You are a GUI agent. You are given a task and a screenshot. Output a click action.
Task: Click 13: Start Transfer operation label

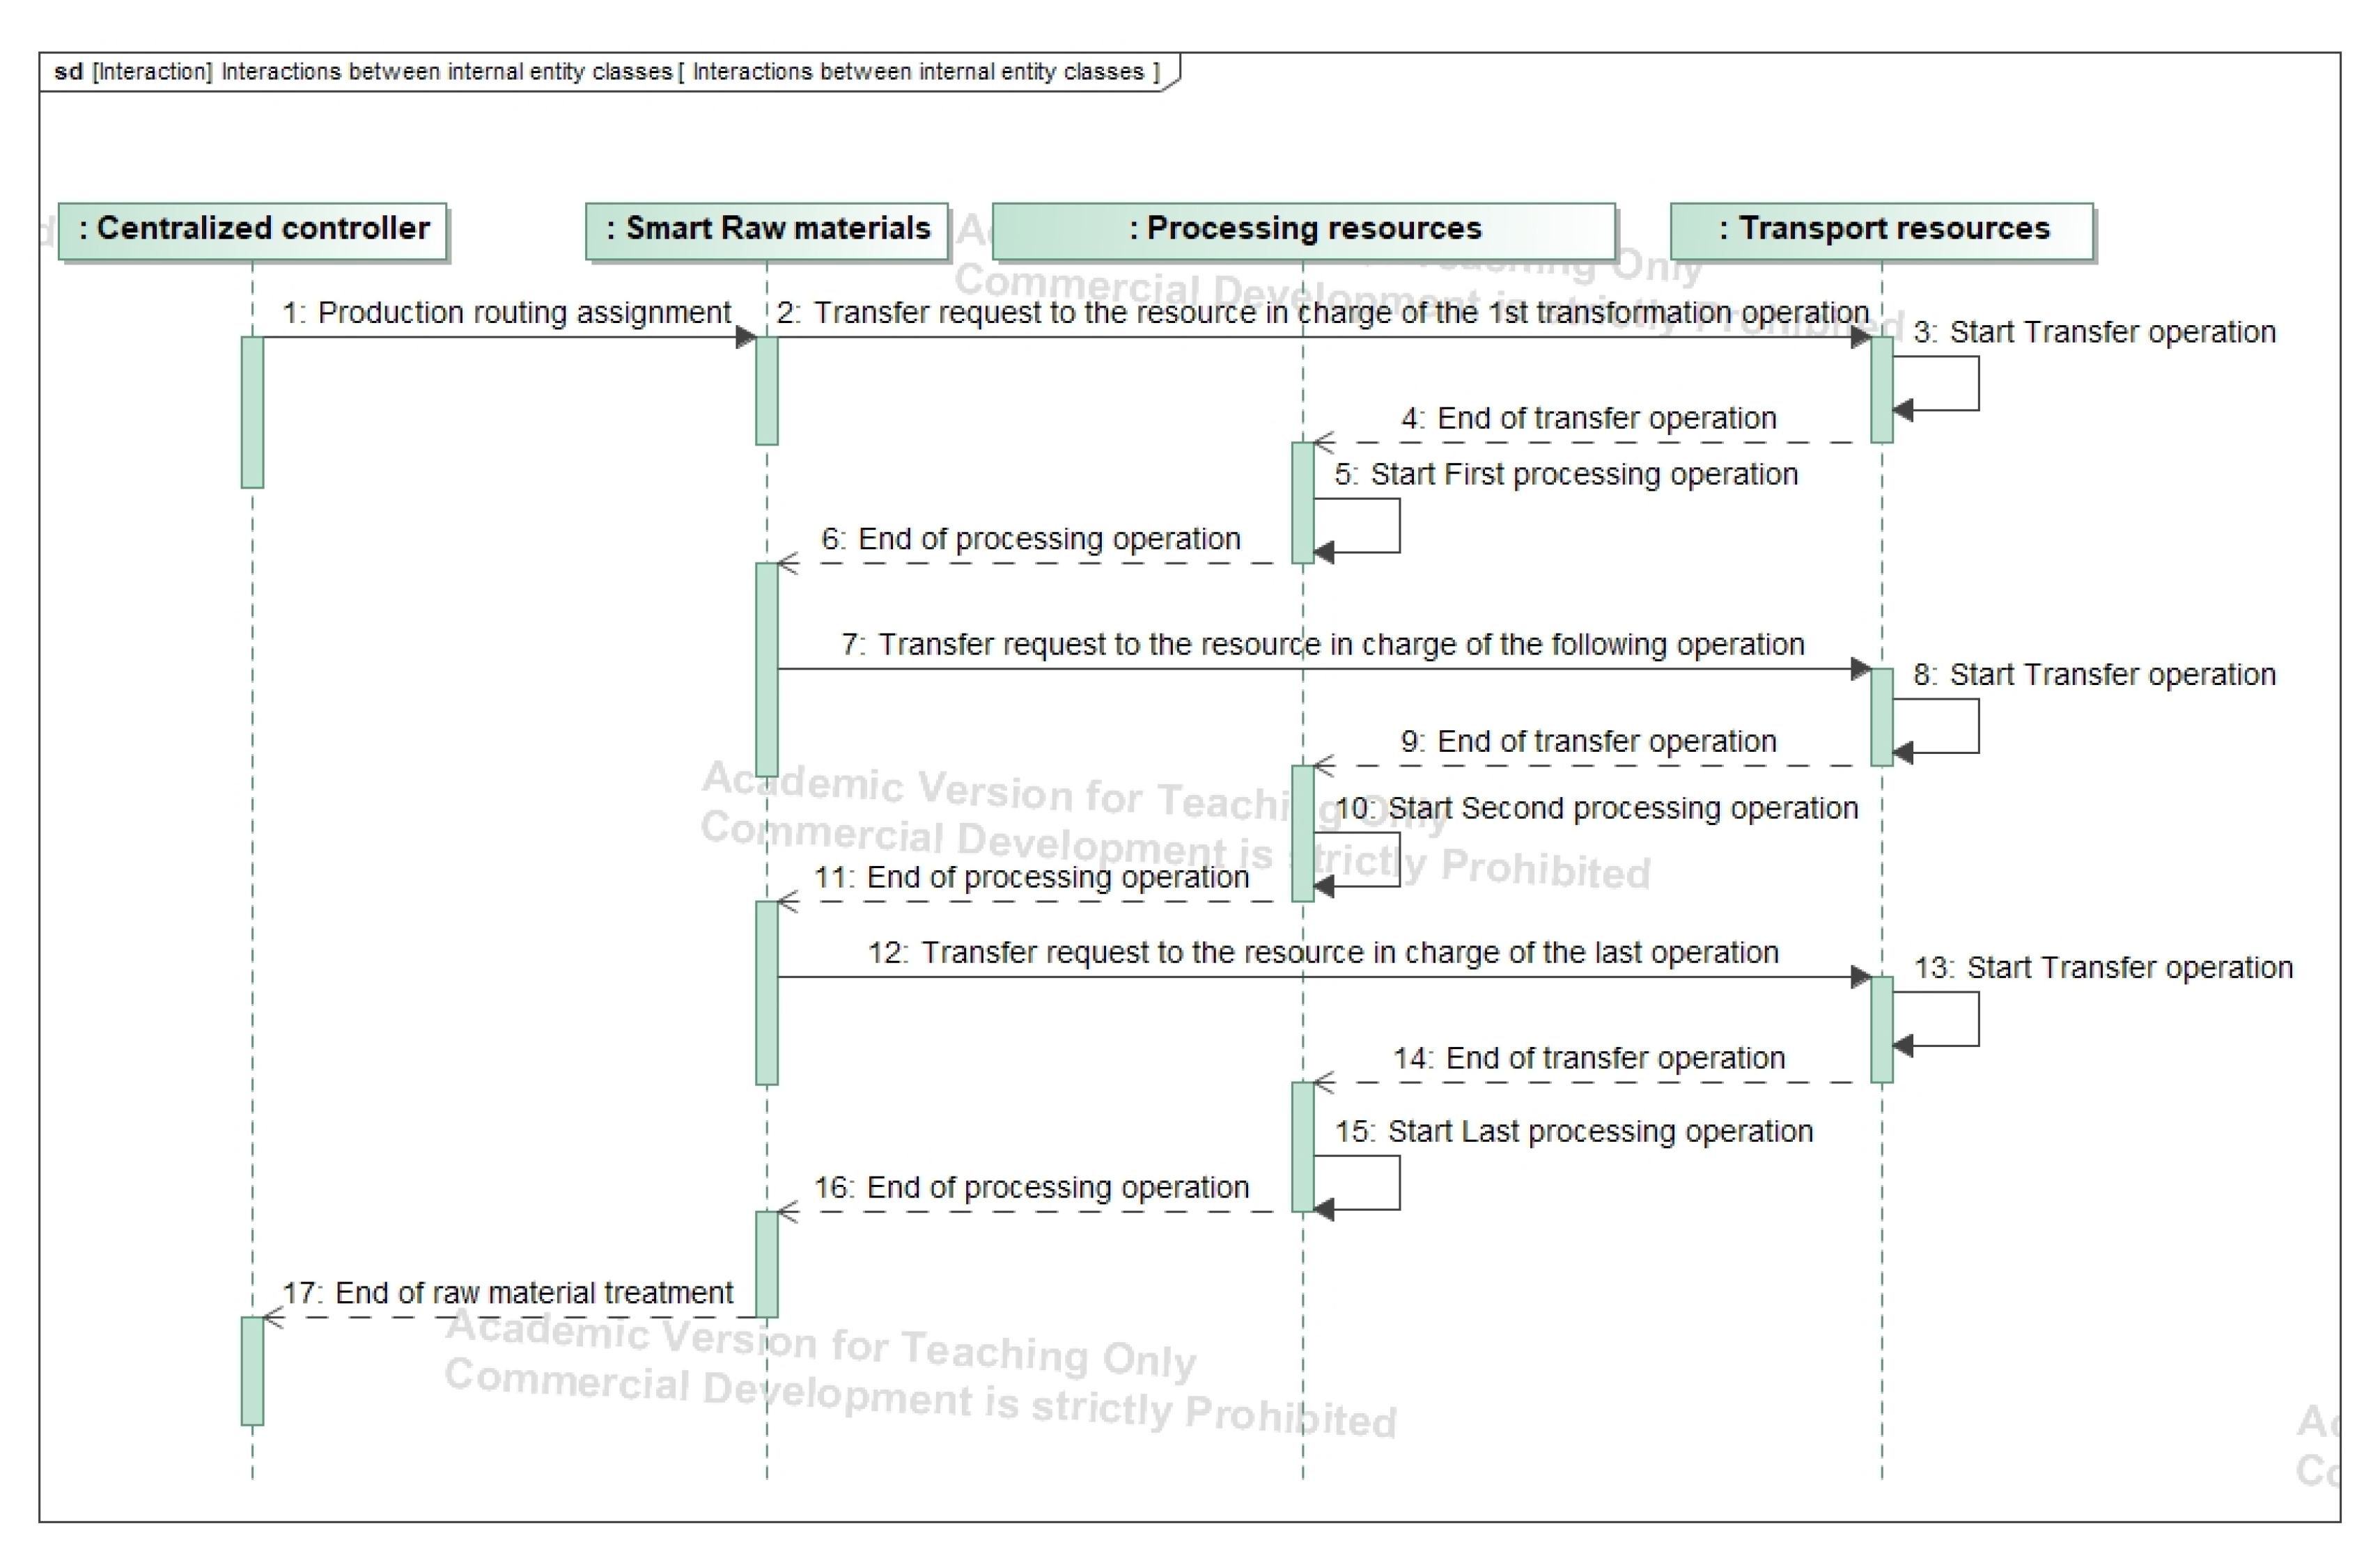(2102, 968)
